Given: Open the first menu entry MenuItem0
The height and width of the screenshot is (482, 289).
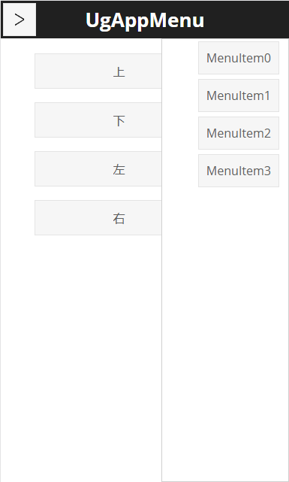Looking at the screenshot, I should [x=239, y=58].
